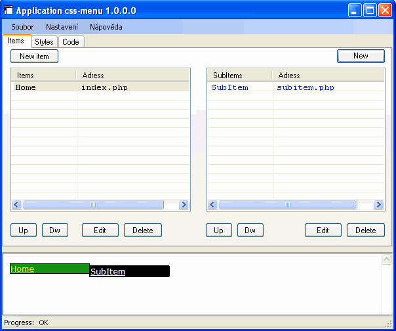Click Edit button under Items list

pyautogui.click(x=100, y=231)
